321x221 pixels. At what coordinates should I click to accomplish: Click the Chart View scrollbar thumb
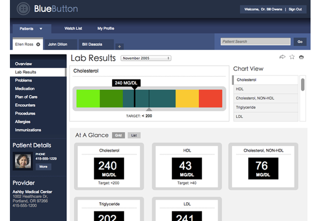[303, 84]
